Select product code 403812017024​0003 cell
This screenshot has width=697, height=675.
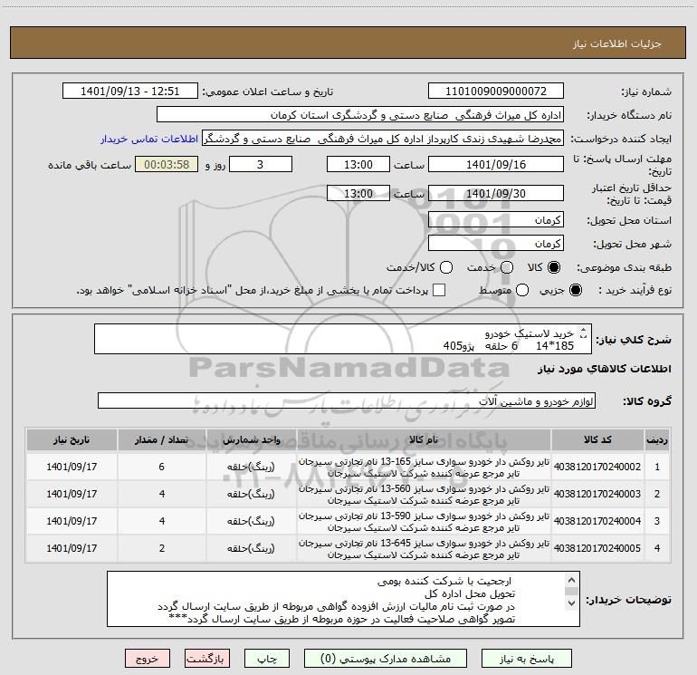point(597,494)
